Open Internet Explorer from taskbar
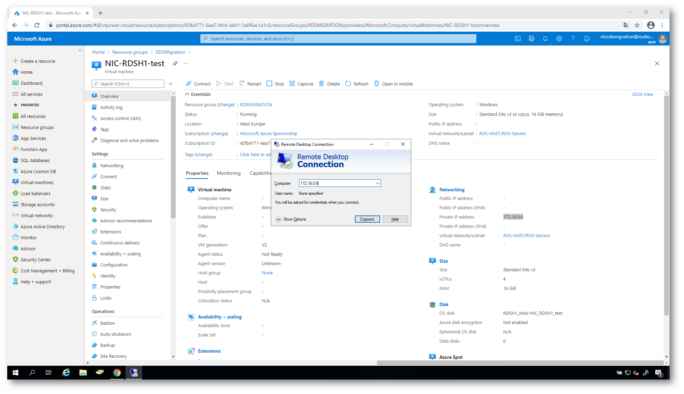 click(x=66, y=372)
